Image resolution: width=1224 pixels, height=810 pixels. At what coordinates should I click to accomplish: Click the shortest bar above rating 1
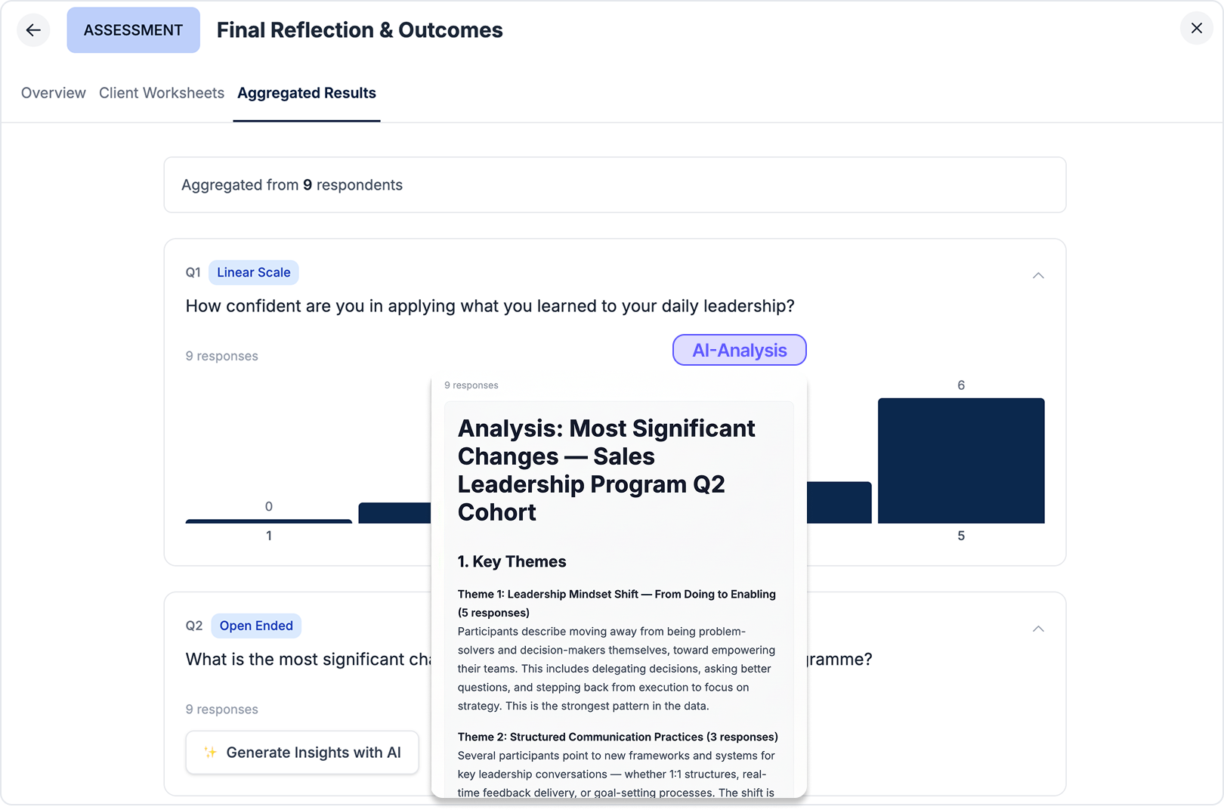coord(268,520)
